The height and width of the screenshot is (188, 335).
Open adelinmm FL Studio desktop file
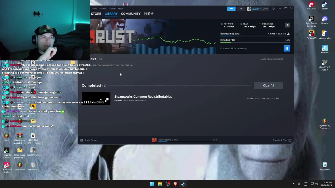[20, 167]
